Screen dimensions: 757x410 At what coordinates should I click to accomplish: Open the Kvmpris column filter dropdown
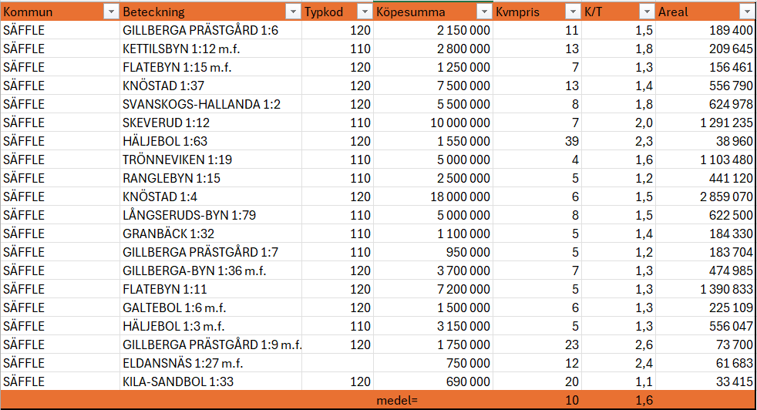pos(573,12)
